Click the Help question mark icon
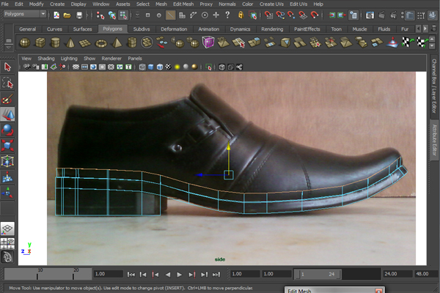Screen dimensions: 440x293 (x=227, y=15)
